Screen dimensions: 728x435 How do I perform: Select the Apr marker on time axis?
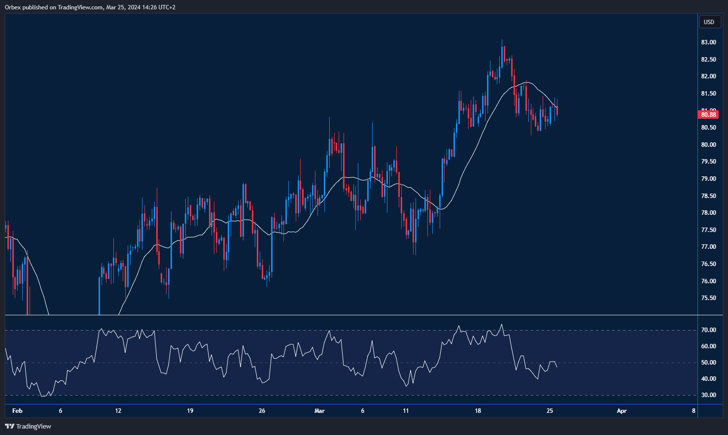pos(622,411)
